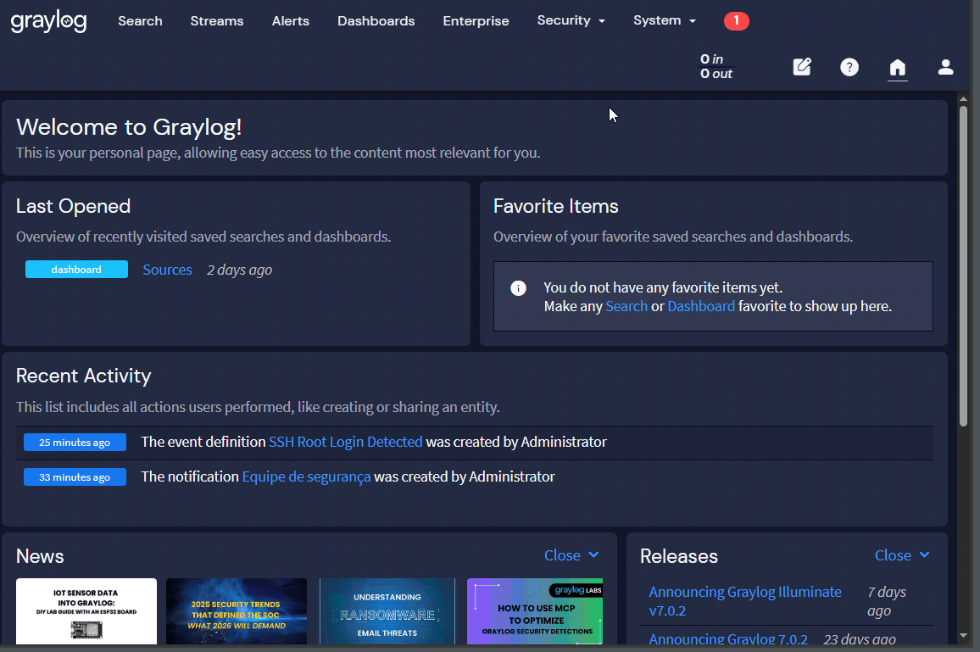Open the Equipe de segurança notification

pyautogui.click(x=306, y=476)
